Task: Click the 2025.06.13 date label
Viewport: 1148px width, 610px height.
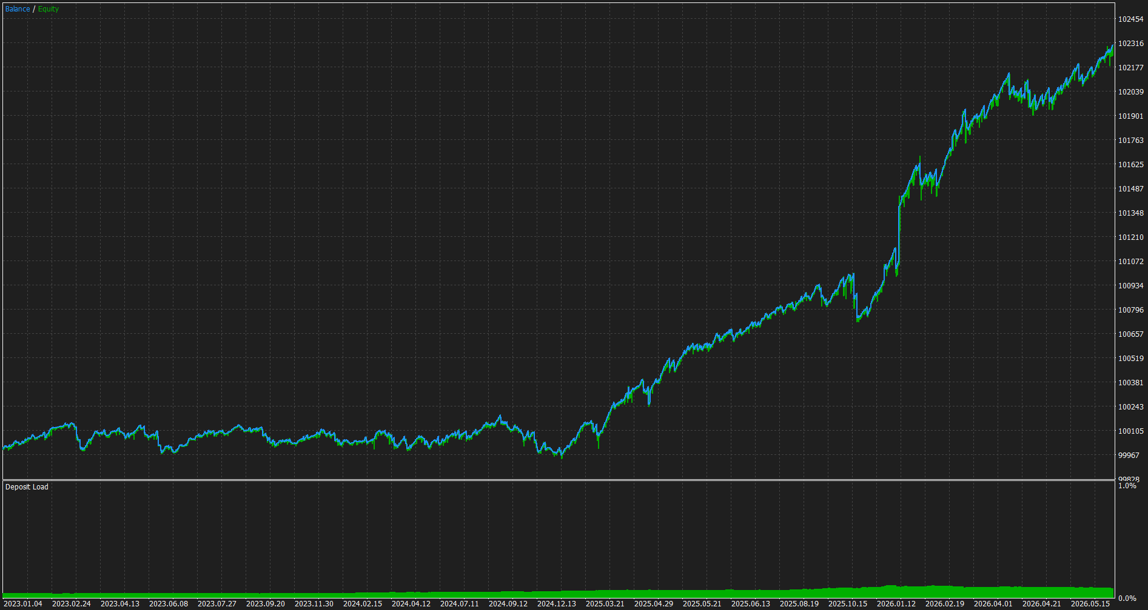Action: [751, 604]
